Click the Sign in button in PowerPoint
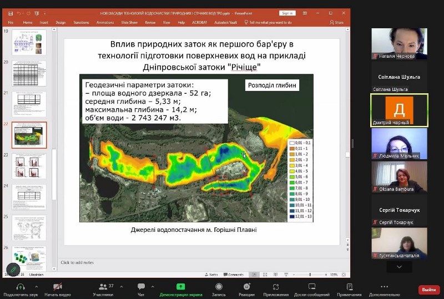 [287, 13]
